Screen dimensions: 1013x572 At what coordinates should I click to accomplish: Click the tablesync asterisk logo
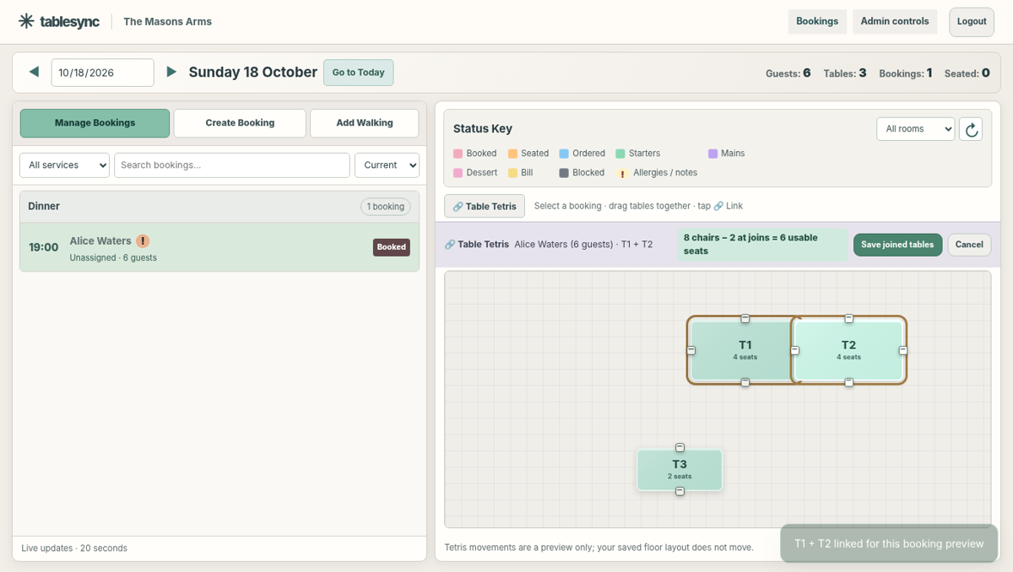click(x=26, y=21)
